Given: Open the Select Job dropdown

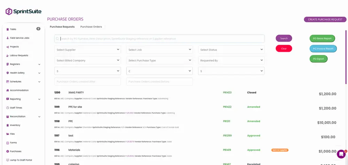Looking at the screenshot, I should pos(159,50).
